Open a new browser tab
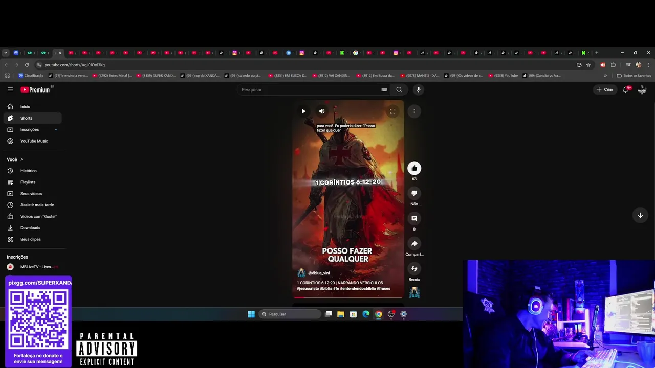655x368 pixels. (x=597, y=53)
